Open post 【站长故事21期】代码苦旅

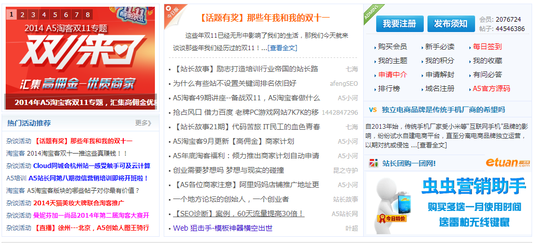point(246,127)
